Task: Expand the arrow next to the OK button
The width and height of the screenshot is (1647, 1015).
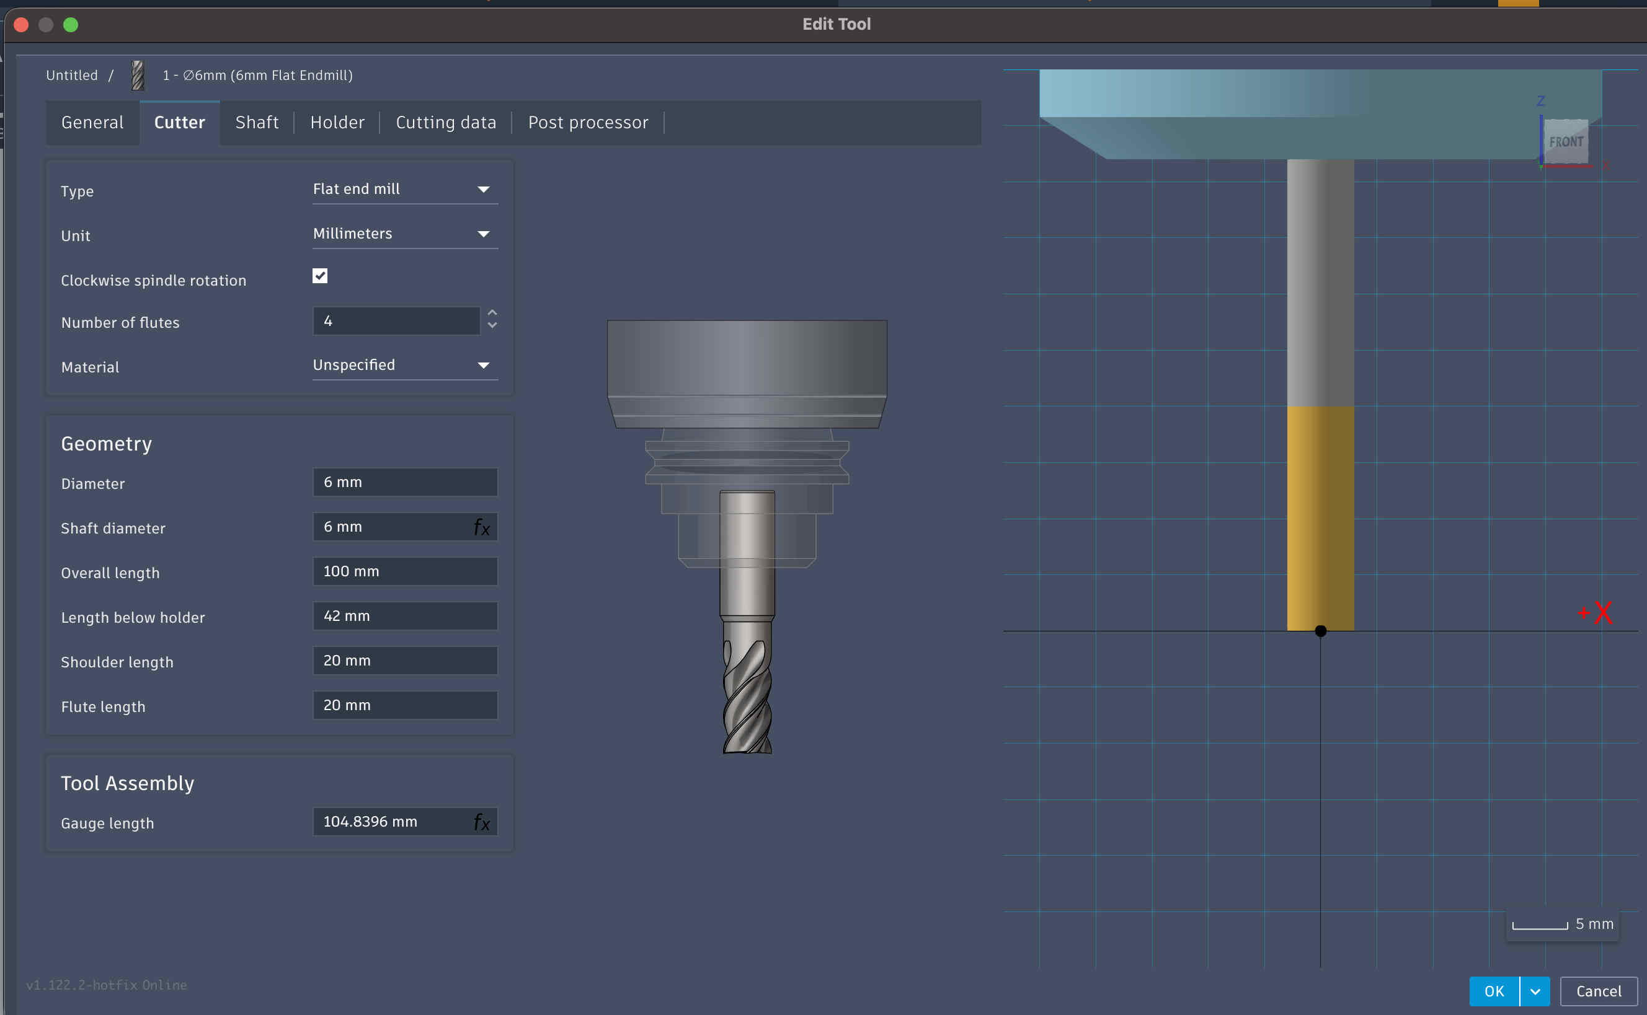Action: coord(1535,991)
